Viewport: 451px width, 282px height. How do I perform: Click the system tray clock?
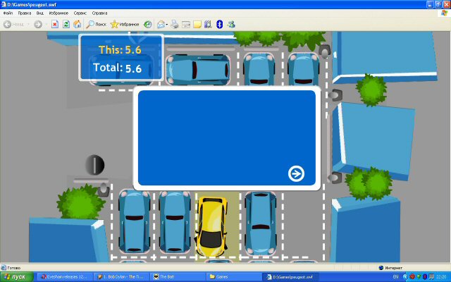click(441, 277)
